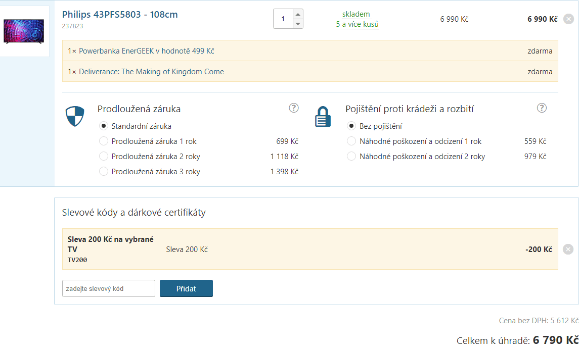Choose Prodloužená záruka 3 roky
The height and width of the screenshot is (350, 579).
(x=104, y=172)
